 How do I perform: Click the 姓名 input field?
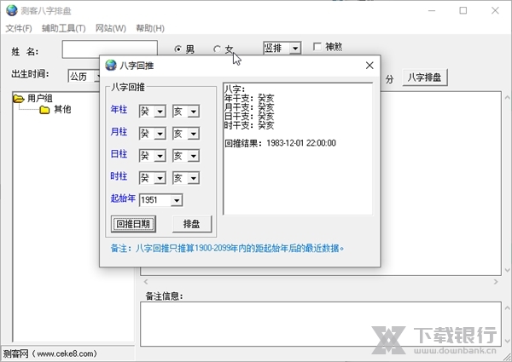click(110, 49)
